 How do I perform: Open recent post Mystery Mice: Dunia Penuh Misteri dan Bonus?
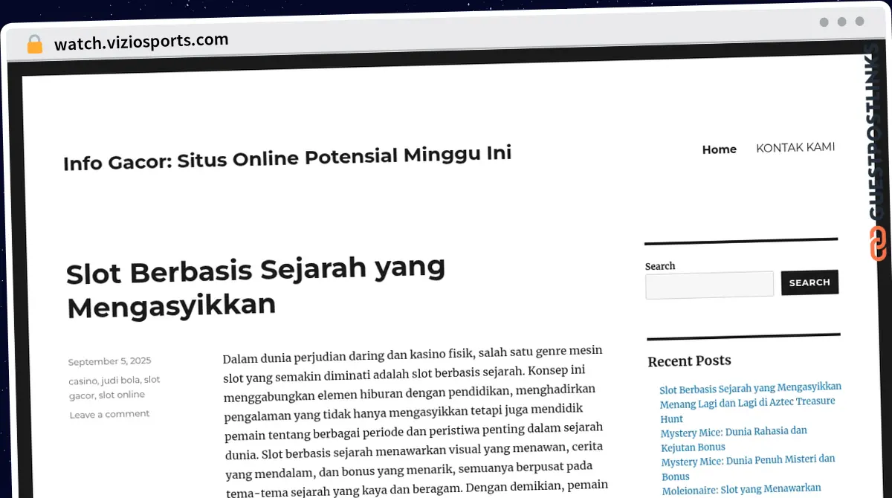pos(748,468)
